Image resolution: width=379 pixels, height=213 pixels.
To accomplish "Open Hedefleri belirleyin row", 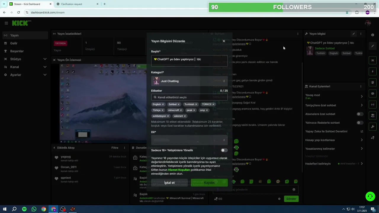I will (334, 164).
